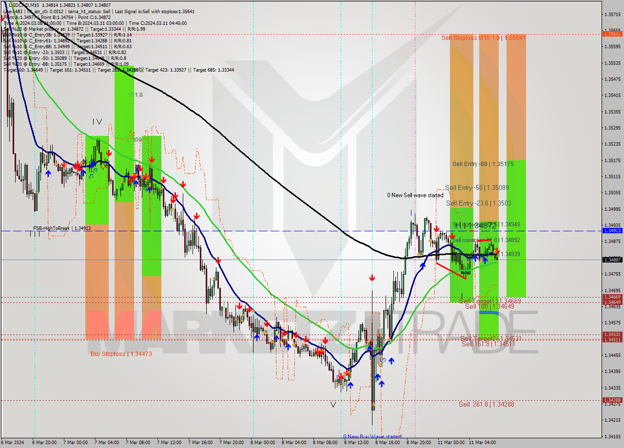Click the 'Sell Entry -88 | 1.35175' label
The image size is (624, 448).
pos(483,164)
